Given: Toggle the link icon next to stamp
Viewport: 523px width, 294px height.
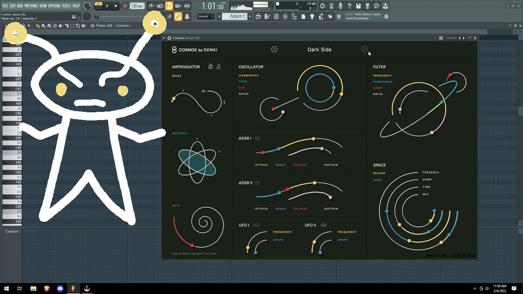Looking at the screenshot, I should tap(178, 16).
